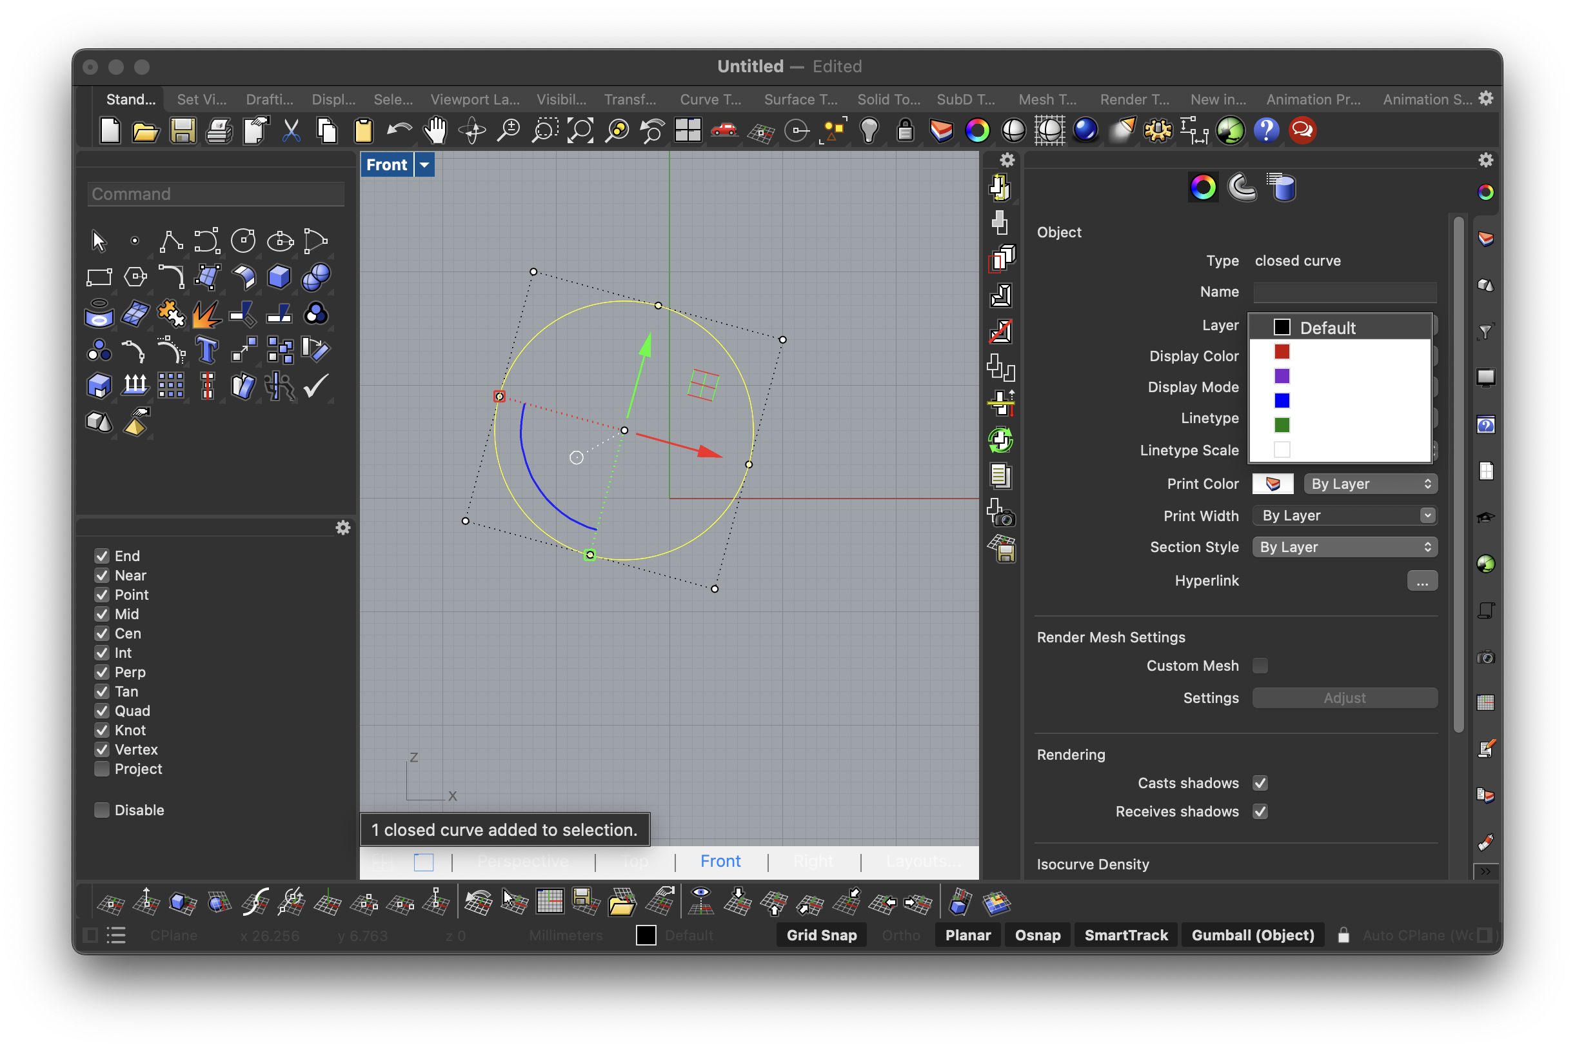Open the Print Color By Layer dropdown

pos(1370,484)
